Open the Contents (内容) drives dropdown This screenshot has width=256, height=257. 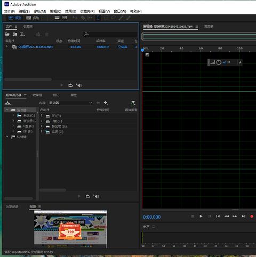pos(70,103)
